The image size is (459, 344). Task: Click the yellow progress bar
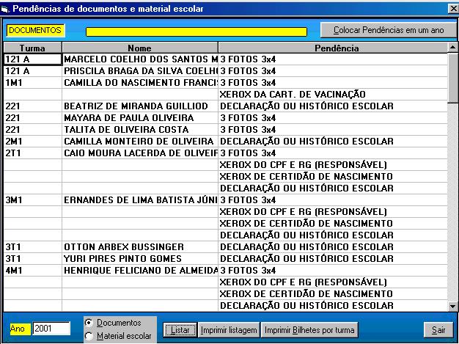point(196,32)
